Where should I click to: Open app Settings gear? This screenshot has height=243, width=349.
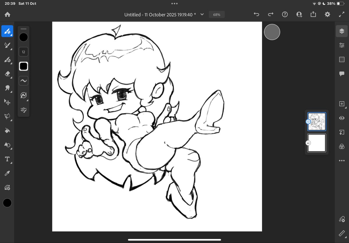click(327, 15)
